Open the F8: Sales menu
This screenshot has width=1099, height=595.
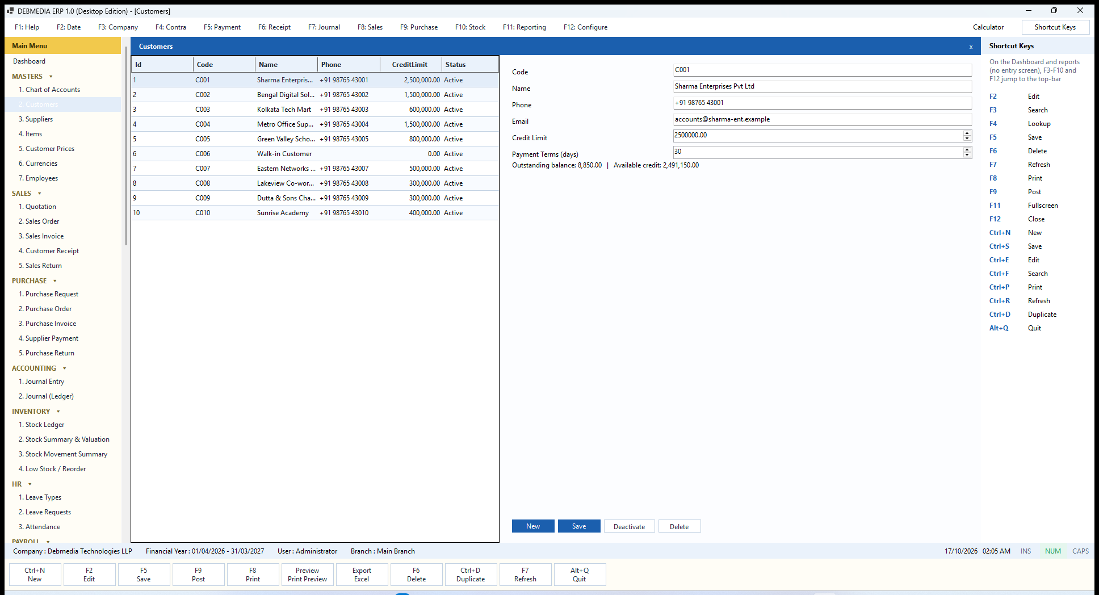click(370, 27)
